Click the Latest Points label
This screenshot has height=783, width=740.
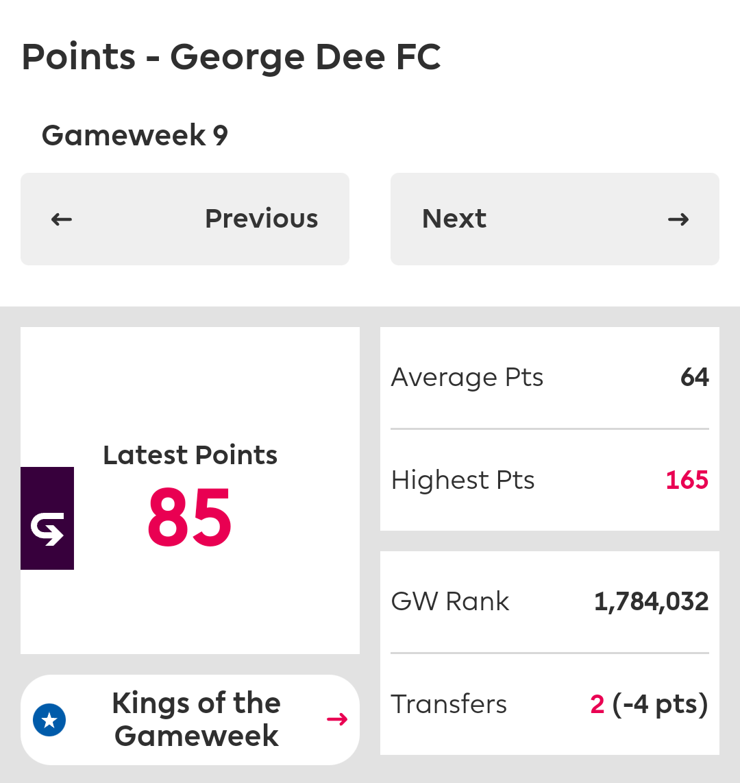190,455
